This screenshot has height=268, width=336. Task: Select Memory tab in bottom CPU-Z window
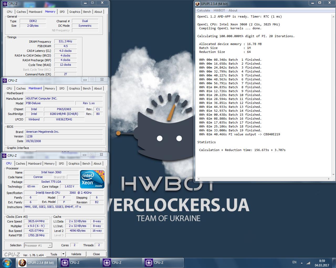pyautogui.click(x=49, y=164)
